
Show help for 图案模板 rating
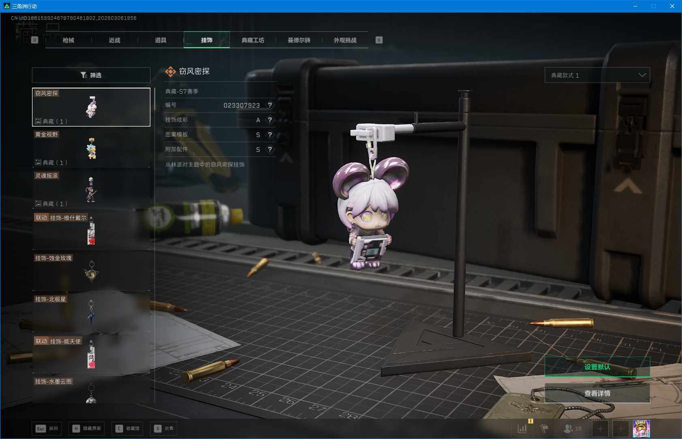tap(270, 135)
